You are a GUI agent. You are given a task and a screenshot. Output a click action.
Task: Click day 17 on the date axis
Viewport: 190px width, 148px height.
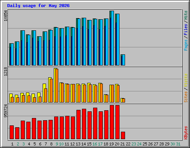pos(100,144)
